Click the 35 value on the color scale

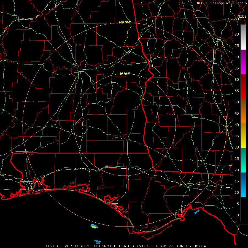pos(237,136)
